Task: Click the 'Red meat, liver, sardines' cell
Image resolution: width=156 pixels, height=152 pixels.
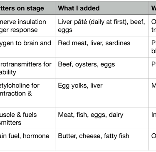Action: (102, 47)
